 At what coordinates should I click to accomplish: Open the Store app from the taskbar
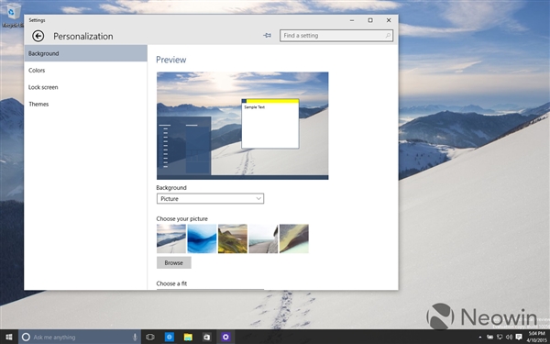207,337
